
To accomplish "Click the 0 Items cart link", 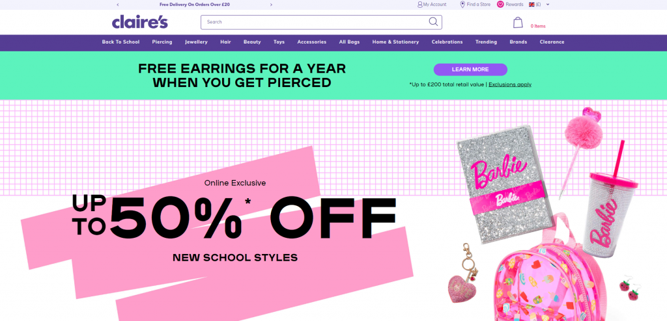I will [537, 27].
